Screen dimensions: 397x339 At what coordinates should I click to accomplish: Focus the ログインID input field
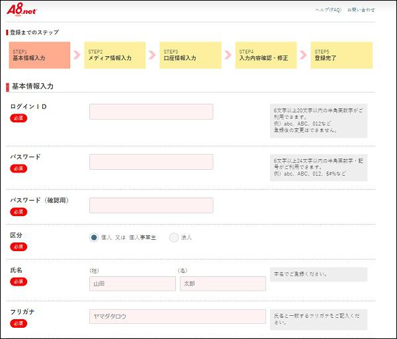pyautogui.click(x=151, y=112)
